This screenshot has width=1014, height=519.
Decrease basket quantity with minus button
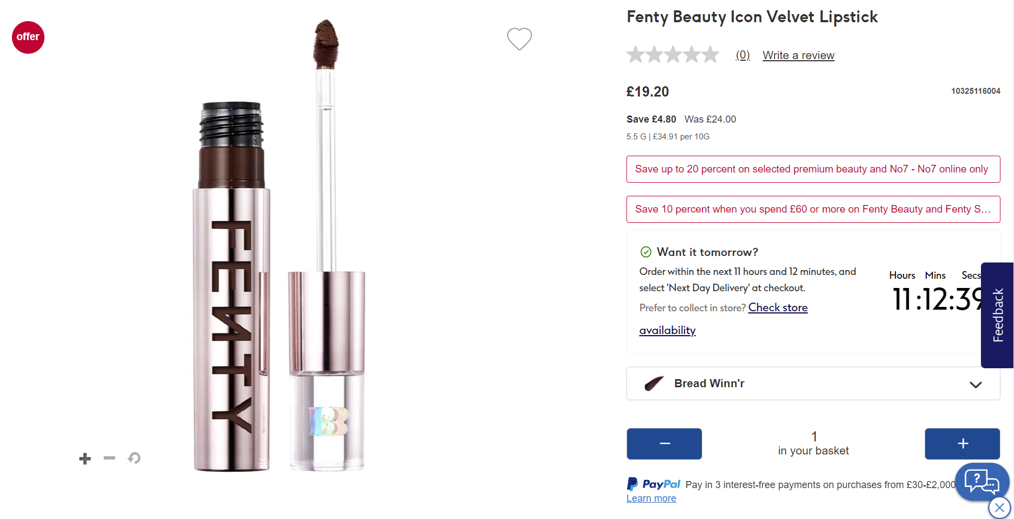[x=664, y=444]
